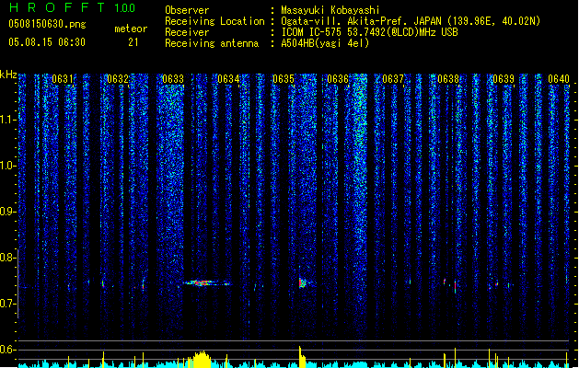Click the bright noise band near 0636
The height and width of the screenshot is (368, 579).
click(359, 207)
